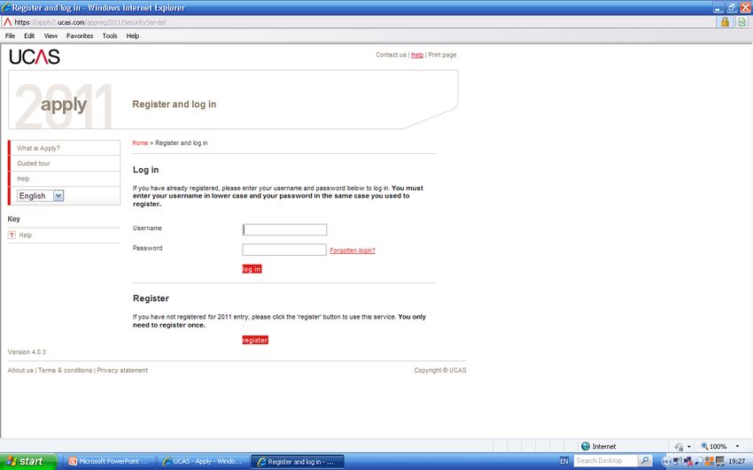Screen dimensions: 753x470
Task: Switch to UCAS - Apply taskbar window
Action: click(x=204, y=461)
